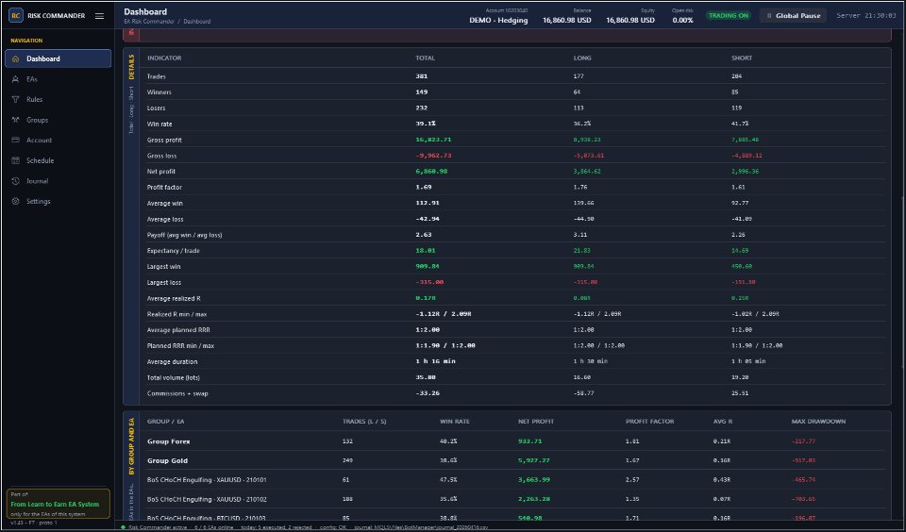
Task: Click the TOTAL column header
Action: click(x=425, y=58)
